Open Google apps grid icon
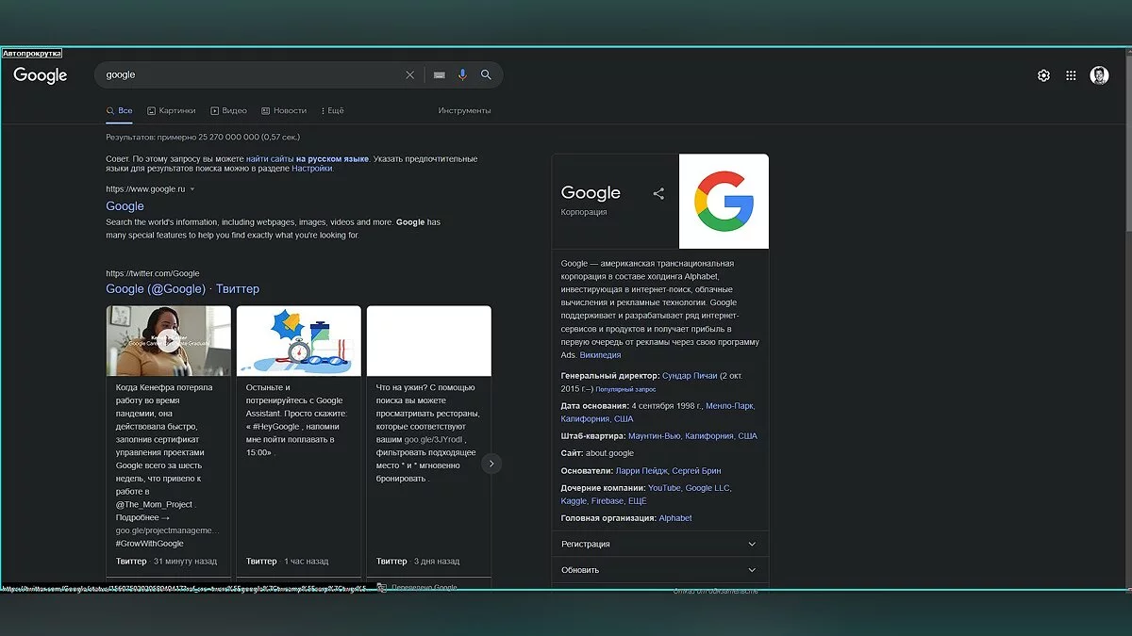Image resolution: width=1132 pixels, height=636 pixels. click(x=1071, y=75)
